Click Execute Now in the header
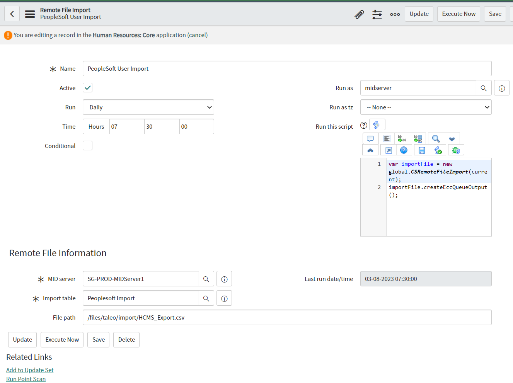 (458, 14)
